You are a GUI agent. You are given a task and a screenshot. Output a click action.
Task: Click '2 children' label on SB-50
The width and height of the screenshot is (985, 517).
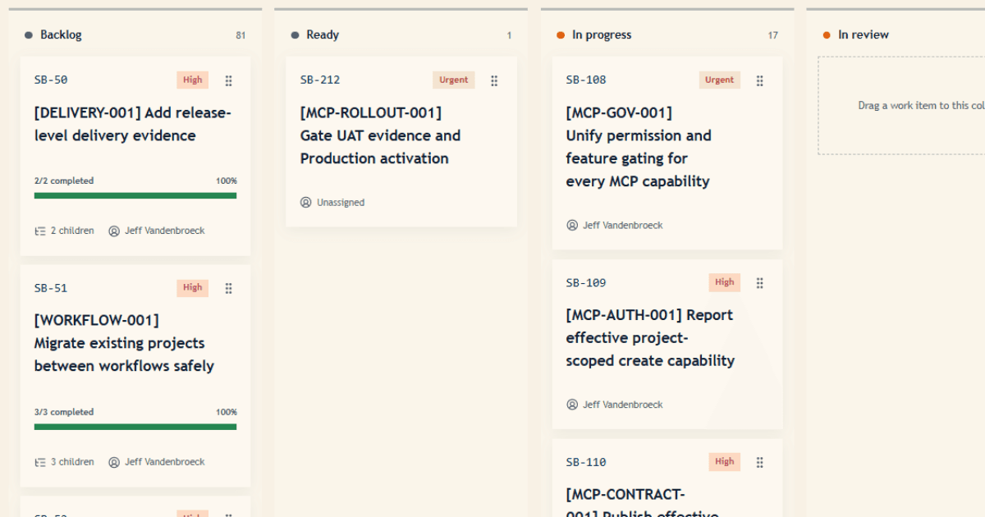click(x=72, y=231)
